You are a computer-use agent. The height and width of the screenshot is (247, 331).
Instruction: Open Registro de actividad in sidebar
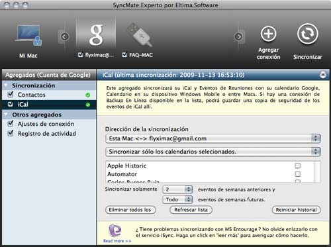[x=49, y=134]
